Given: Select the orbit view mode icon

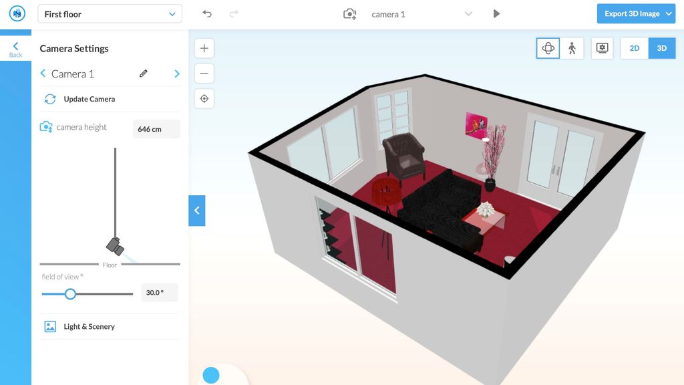Looking at the screenshot, I should coord(548,47).
